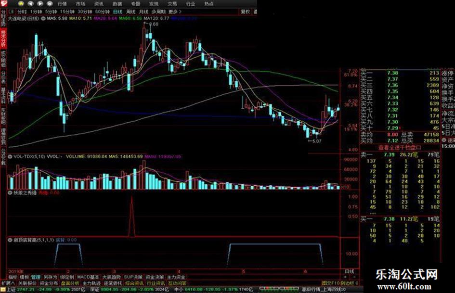Image resolution: width=455 pixels, height=293 pixels.
Task: Click the 中小 index in status bar
Action: (x=179, y=290)
